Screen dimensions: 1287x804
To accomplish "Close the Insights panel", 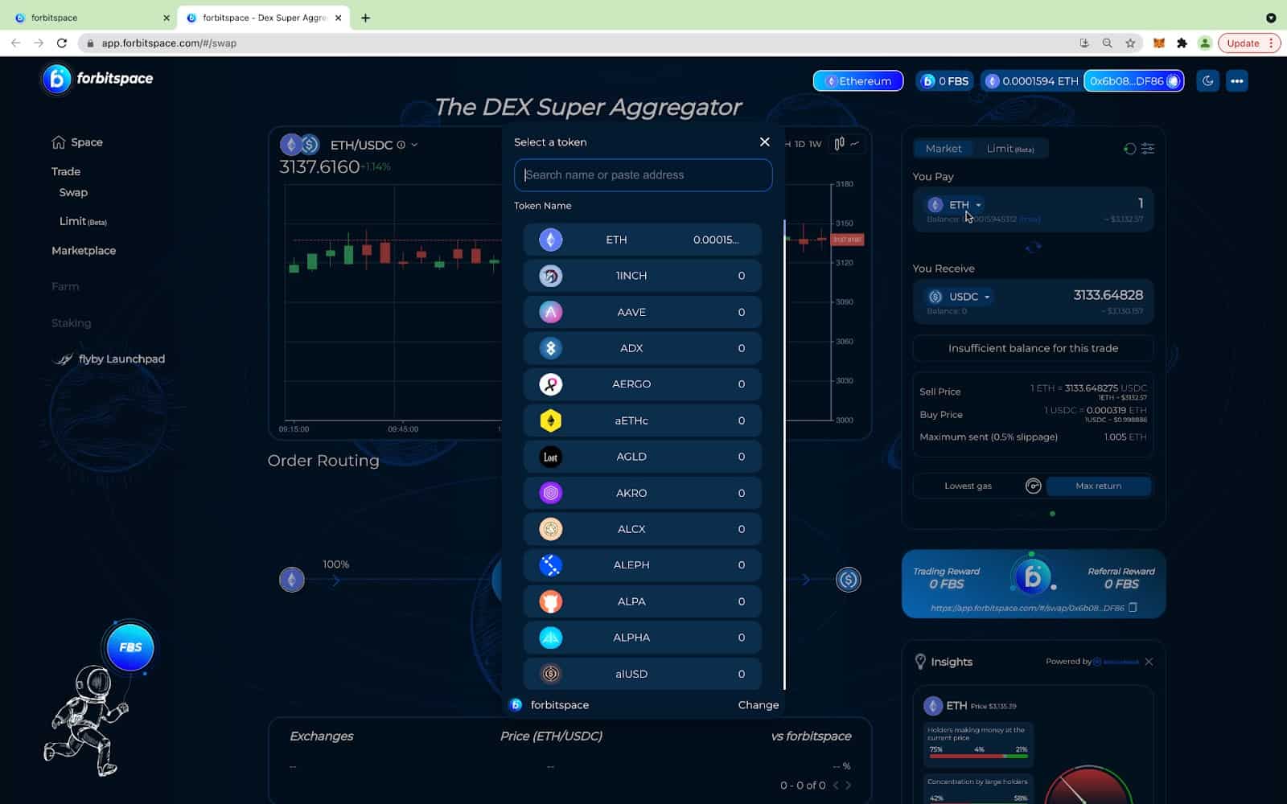I will tap(1149, 662).
